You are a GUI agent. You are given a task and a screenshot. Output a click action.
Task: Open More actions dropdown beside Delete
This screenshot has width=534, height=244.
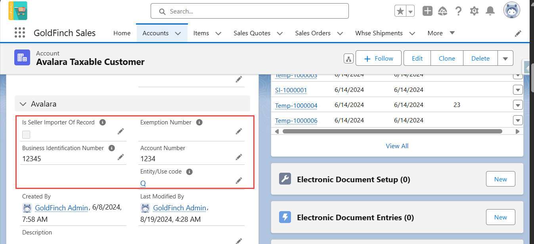(x=505, y=59)
